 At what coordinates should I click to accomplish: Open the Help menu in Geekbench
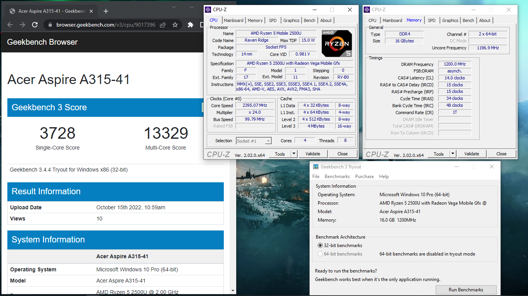(x=384, y=177)
